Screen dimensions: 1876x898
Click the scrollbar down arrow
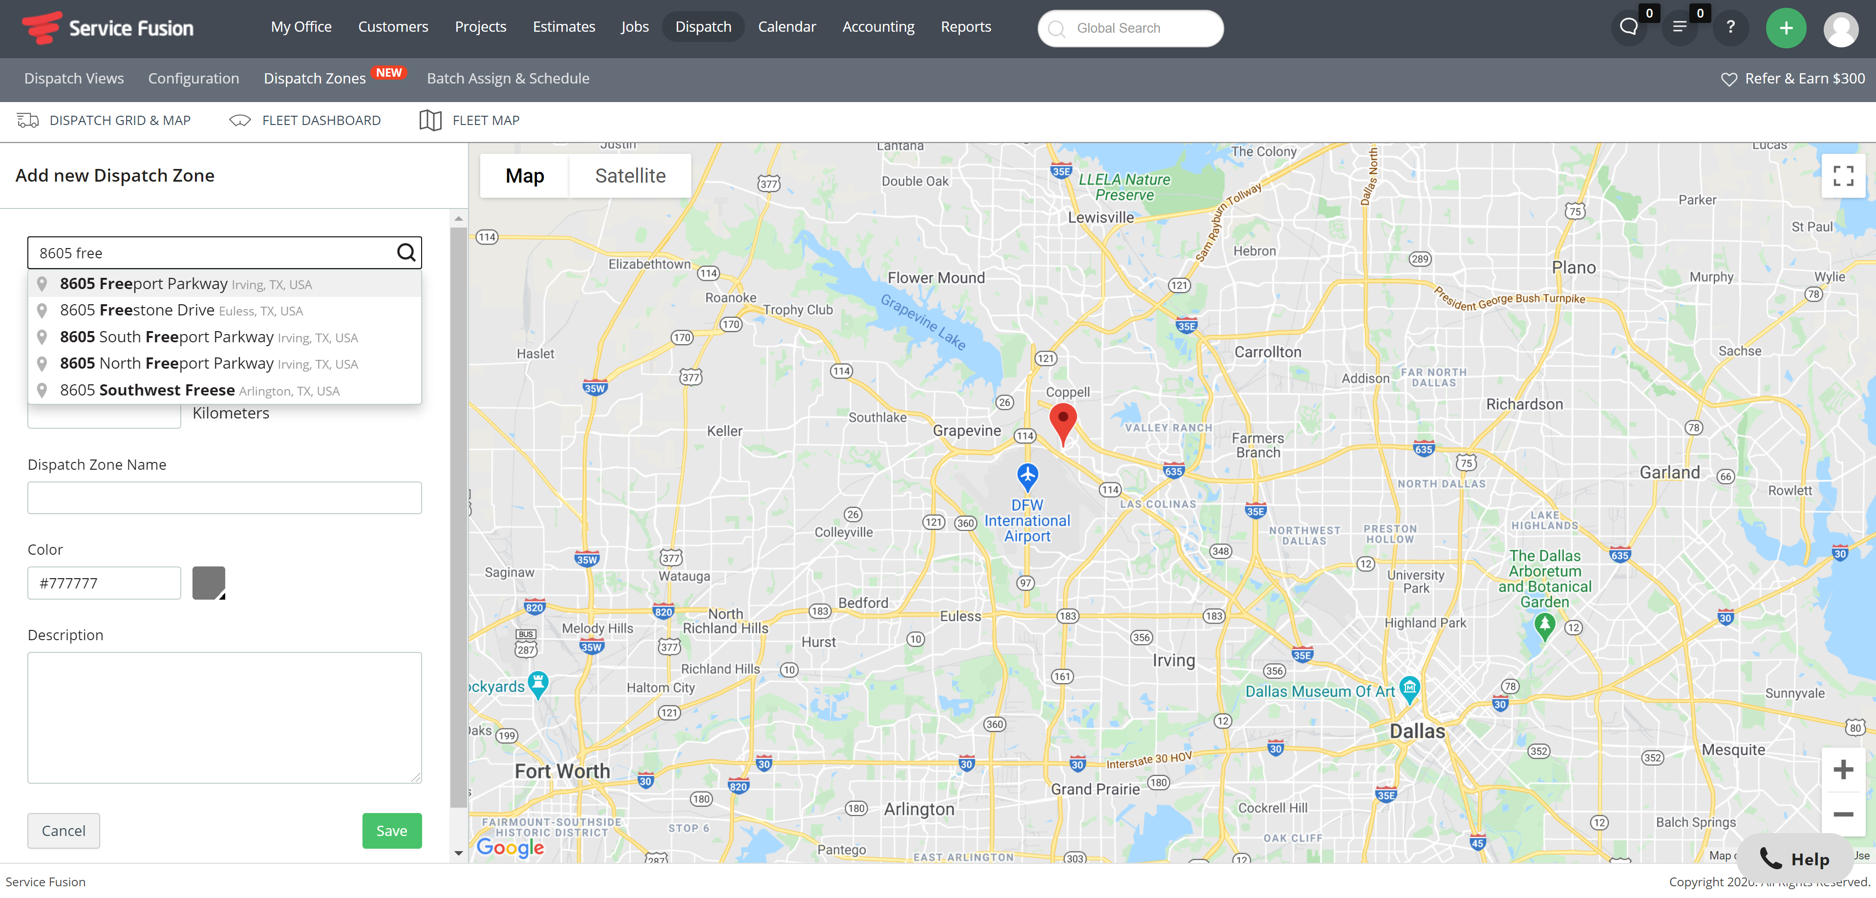tap(458, 853)
